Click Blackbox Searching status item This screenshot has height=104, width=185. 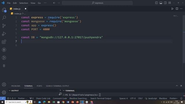(x=79, y=98)
